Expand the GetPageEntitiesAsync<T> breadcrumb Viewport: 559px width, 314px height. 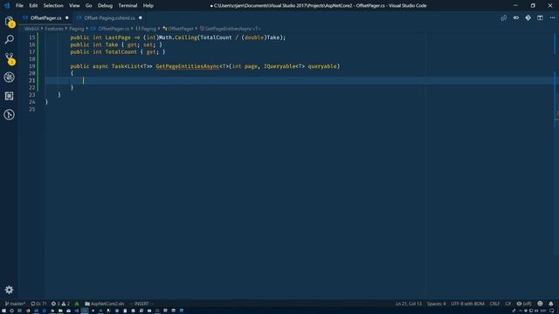231,29
